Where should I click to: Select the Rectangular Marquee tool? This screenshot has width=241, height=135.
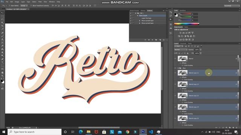click(2, 16)
